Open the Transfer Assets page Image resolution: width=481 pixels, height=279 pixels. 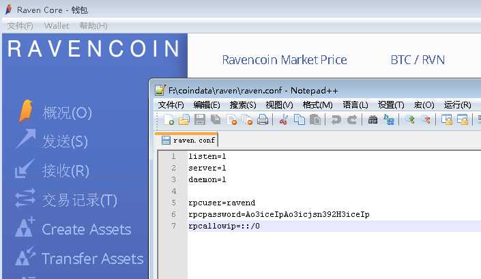coord(92,259)
